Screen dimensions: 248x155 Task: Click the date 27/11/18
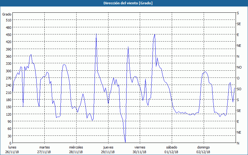point(44,152)
